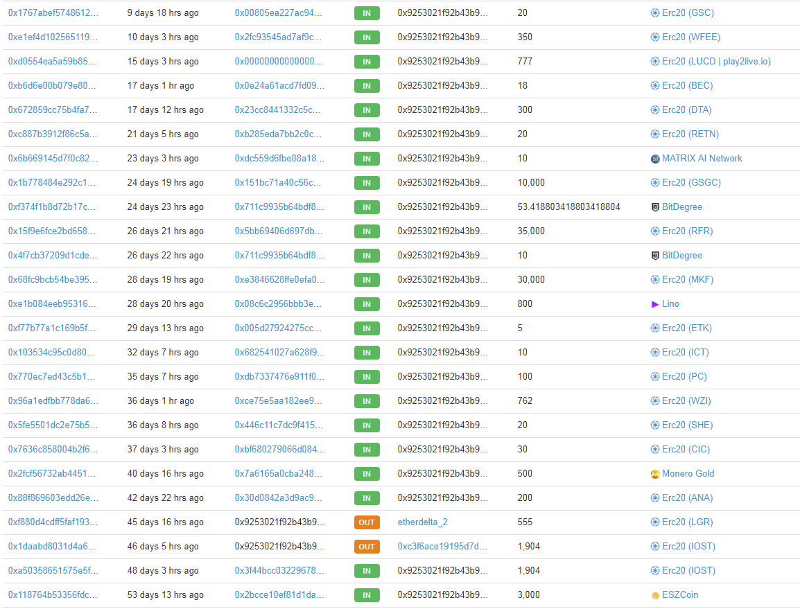This screenshot has height=609, width=800.
Task: Click the BitDegree icon in 53.4188 row
Action: coord(655,207)
